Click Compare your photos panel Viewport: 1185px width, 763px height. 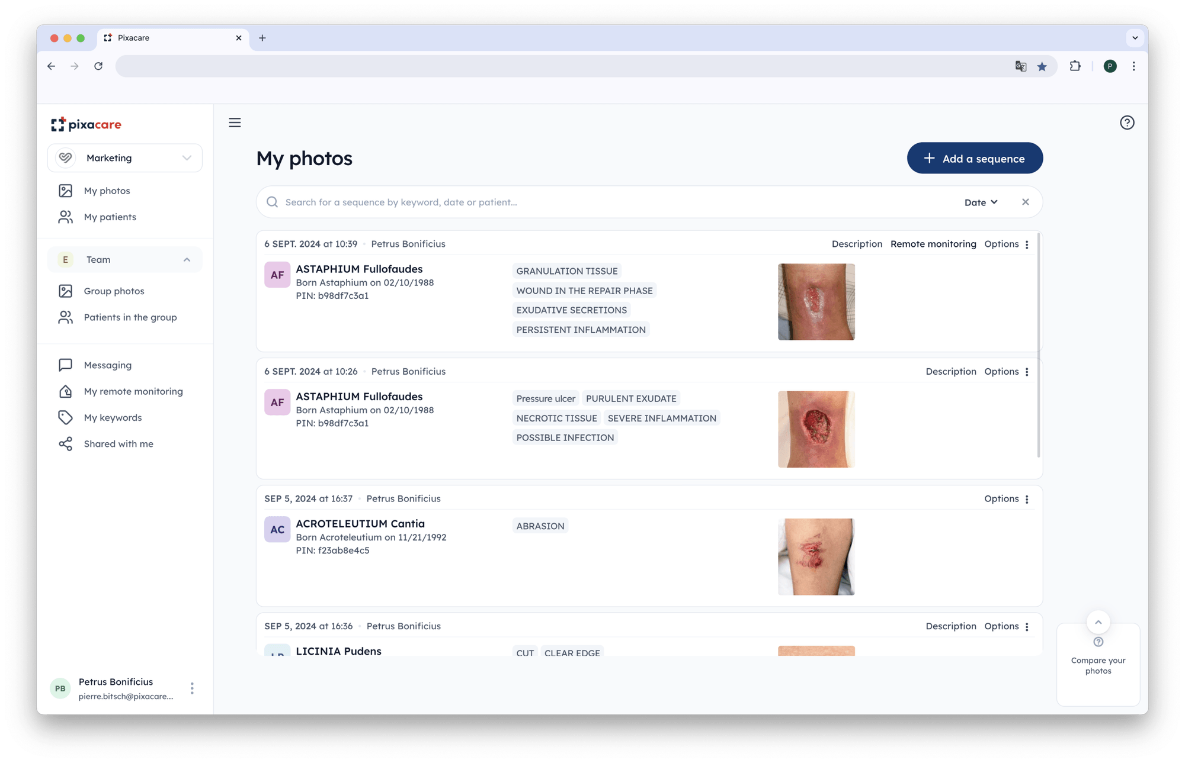coord(1098,665)
